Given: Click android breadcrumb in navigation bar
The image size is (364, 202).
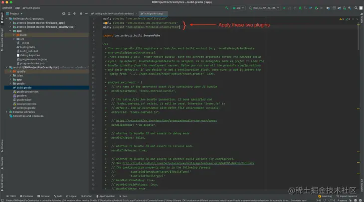Looking at the screenshot, I should point(7,8).
